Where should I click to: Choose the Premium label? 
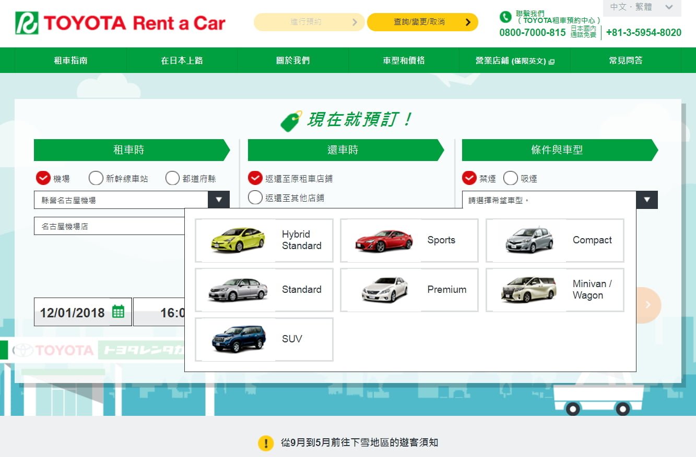[447, 289]
